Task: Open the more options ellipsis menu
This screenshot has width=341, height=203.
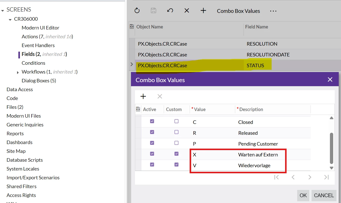Action: coord(273,11)
